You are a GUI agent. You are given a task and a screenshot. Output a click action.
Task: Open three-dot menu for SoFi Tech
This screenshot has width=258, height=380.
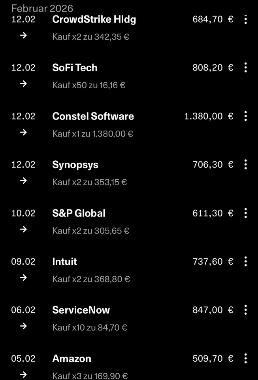(x=245, y=68)
